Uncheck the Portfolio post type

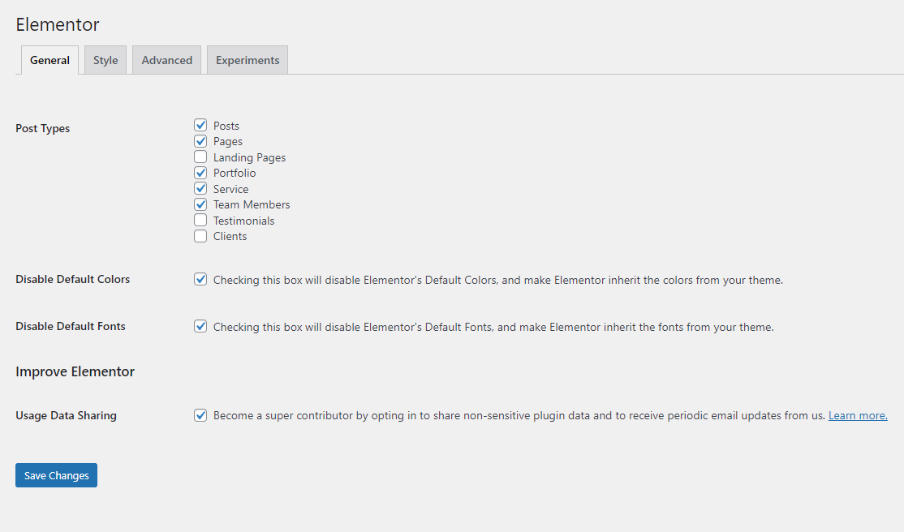pyautogui.click(x=200, y=173)
